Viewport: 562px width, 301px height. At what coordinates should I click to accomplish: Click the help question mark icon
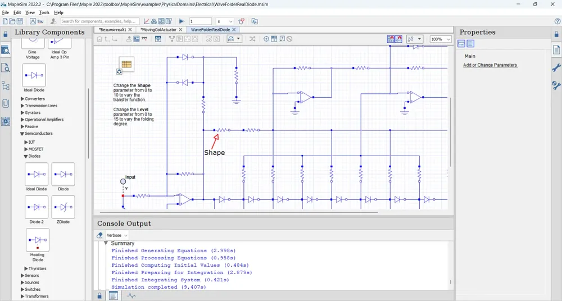pyautogui.click(x=558, y=21)
